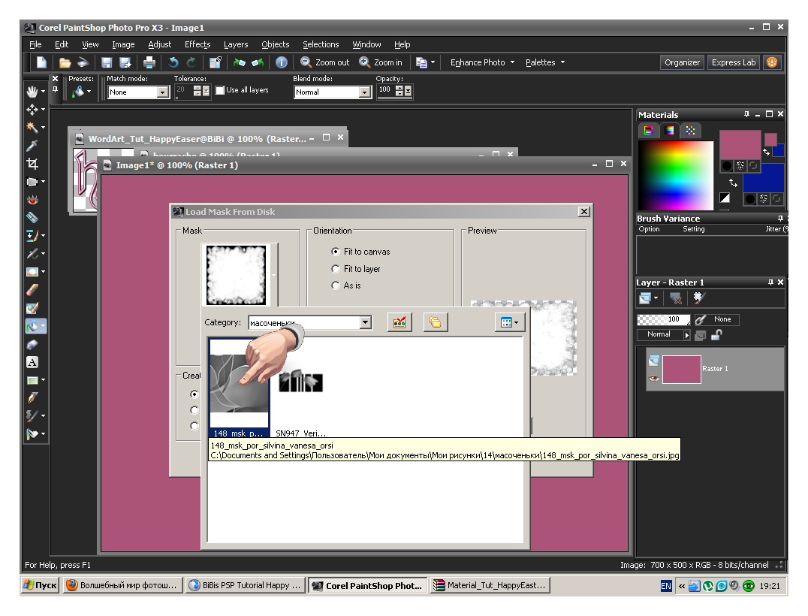Click the Пуск Start button

[41, 585]
